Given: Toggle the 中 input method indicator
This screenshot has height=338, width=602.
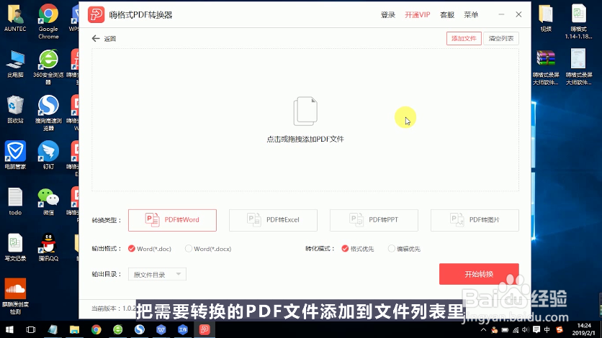Looking at the screenshot, I should click(x=547, y=330).
